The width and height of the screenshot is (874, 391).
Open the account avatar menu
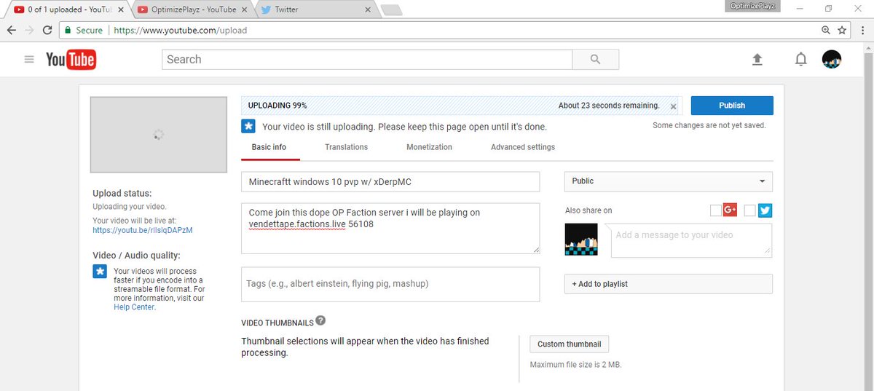tap(832, 60)
